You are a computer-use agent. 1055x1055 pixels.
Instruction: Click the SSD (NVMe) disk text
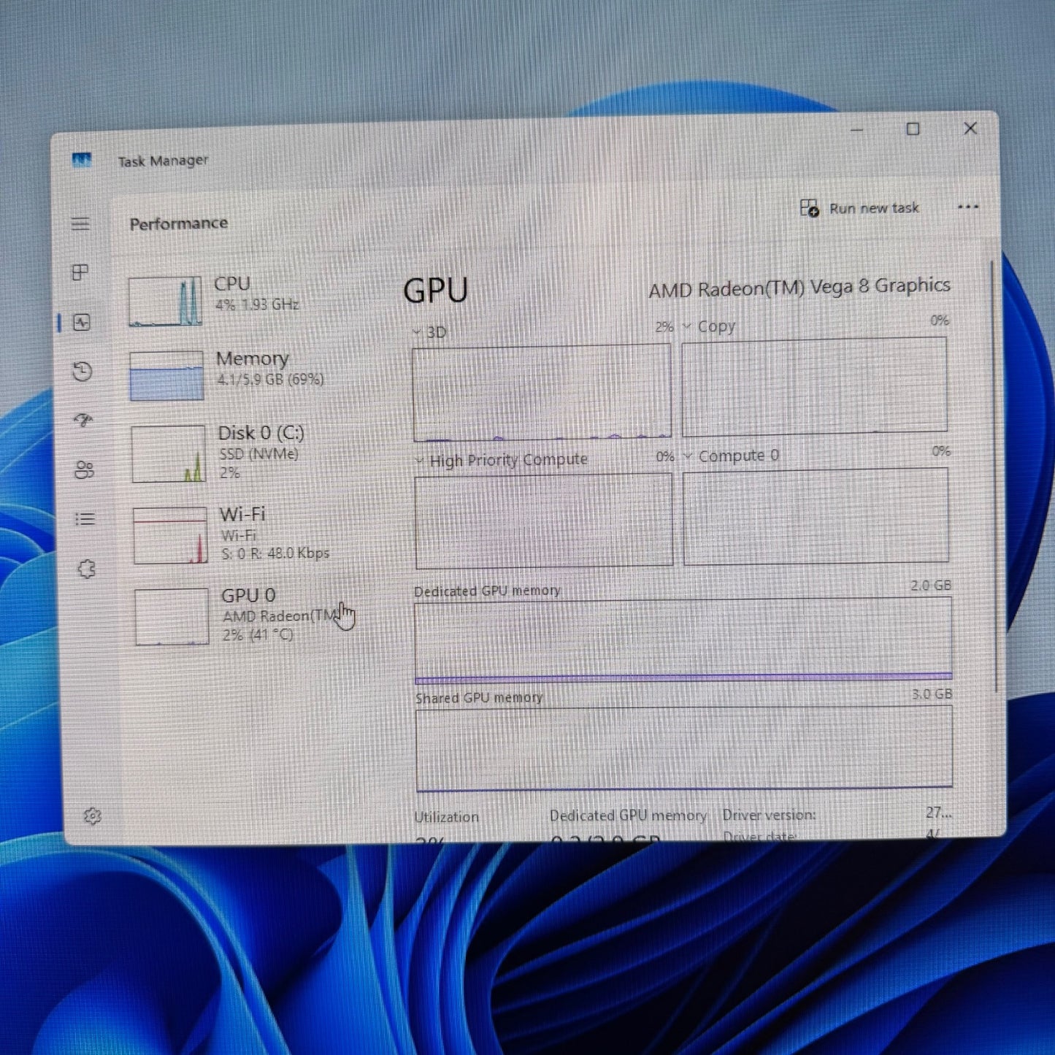pos(259,454)
